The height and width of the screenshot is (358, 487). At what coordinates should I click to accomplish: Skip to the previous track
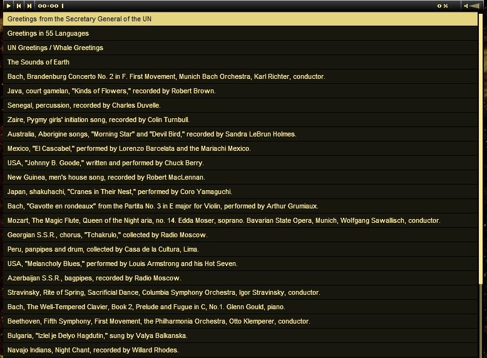coord(19,6)
